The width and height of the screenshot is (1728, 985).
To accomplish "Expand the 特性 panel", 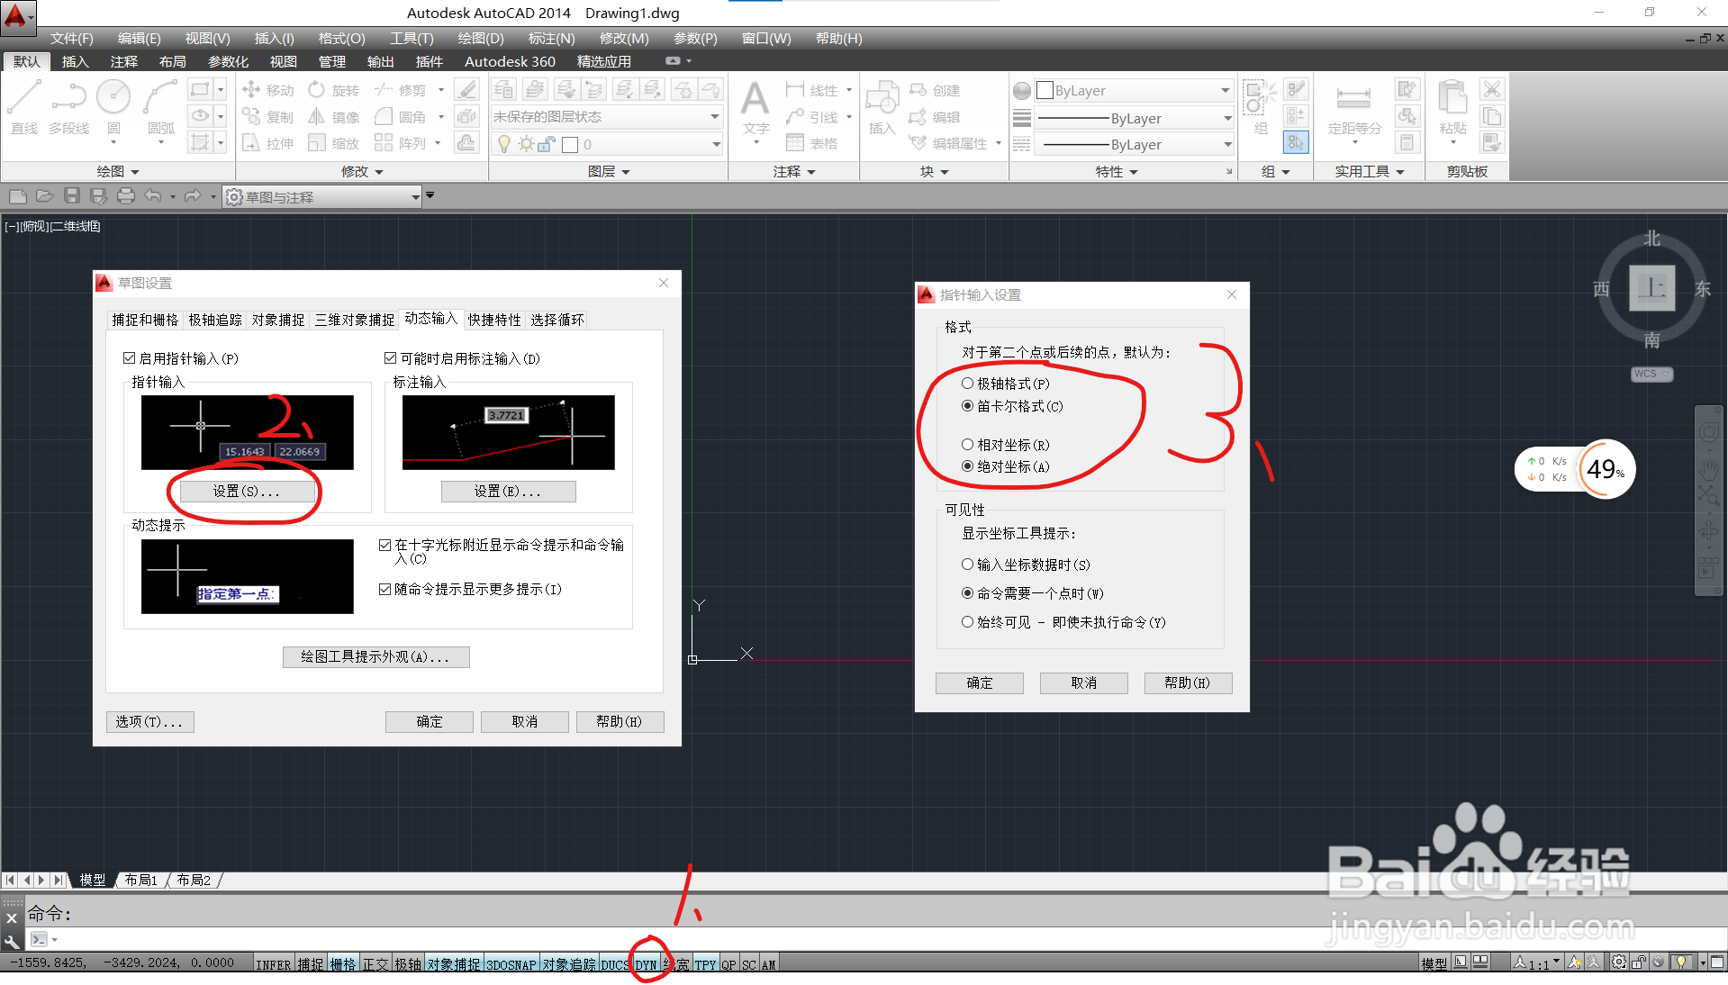I will 1117,171.
